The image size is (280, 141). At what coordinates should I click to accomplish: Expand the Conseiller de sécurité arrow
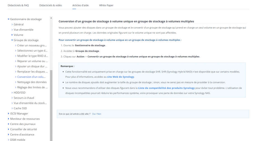coord(9,129)
